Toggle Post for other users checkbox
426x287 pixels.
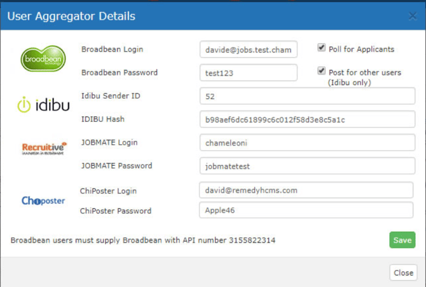pyautogui.click(x=321, y=71)
